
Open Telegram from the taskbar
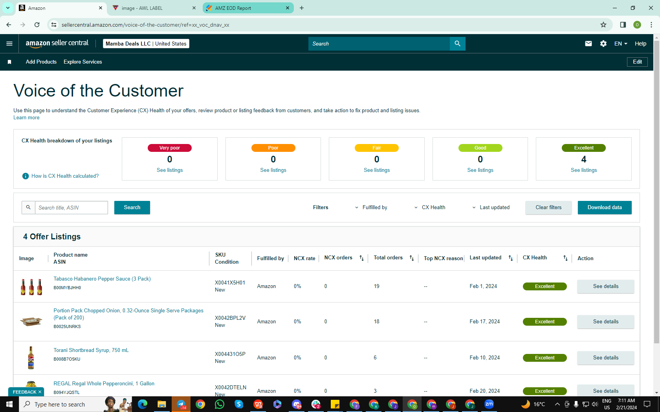click(181, 404)
